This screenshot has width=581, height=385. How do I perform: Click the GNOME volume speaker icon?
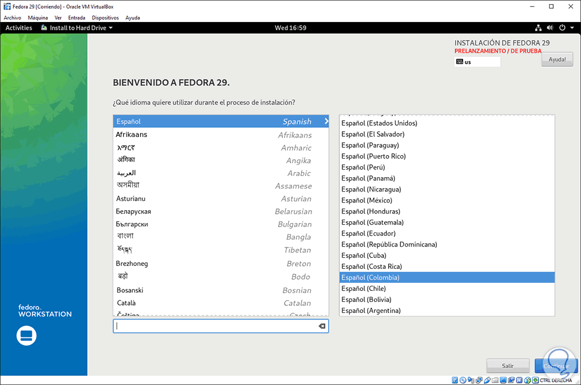[550, 28]
